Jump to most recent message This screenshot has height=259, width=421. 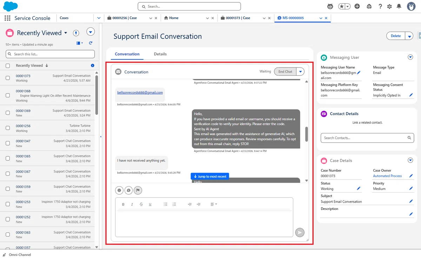click(x=210, y=176)
